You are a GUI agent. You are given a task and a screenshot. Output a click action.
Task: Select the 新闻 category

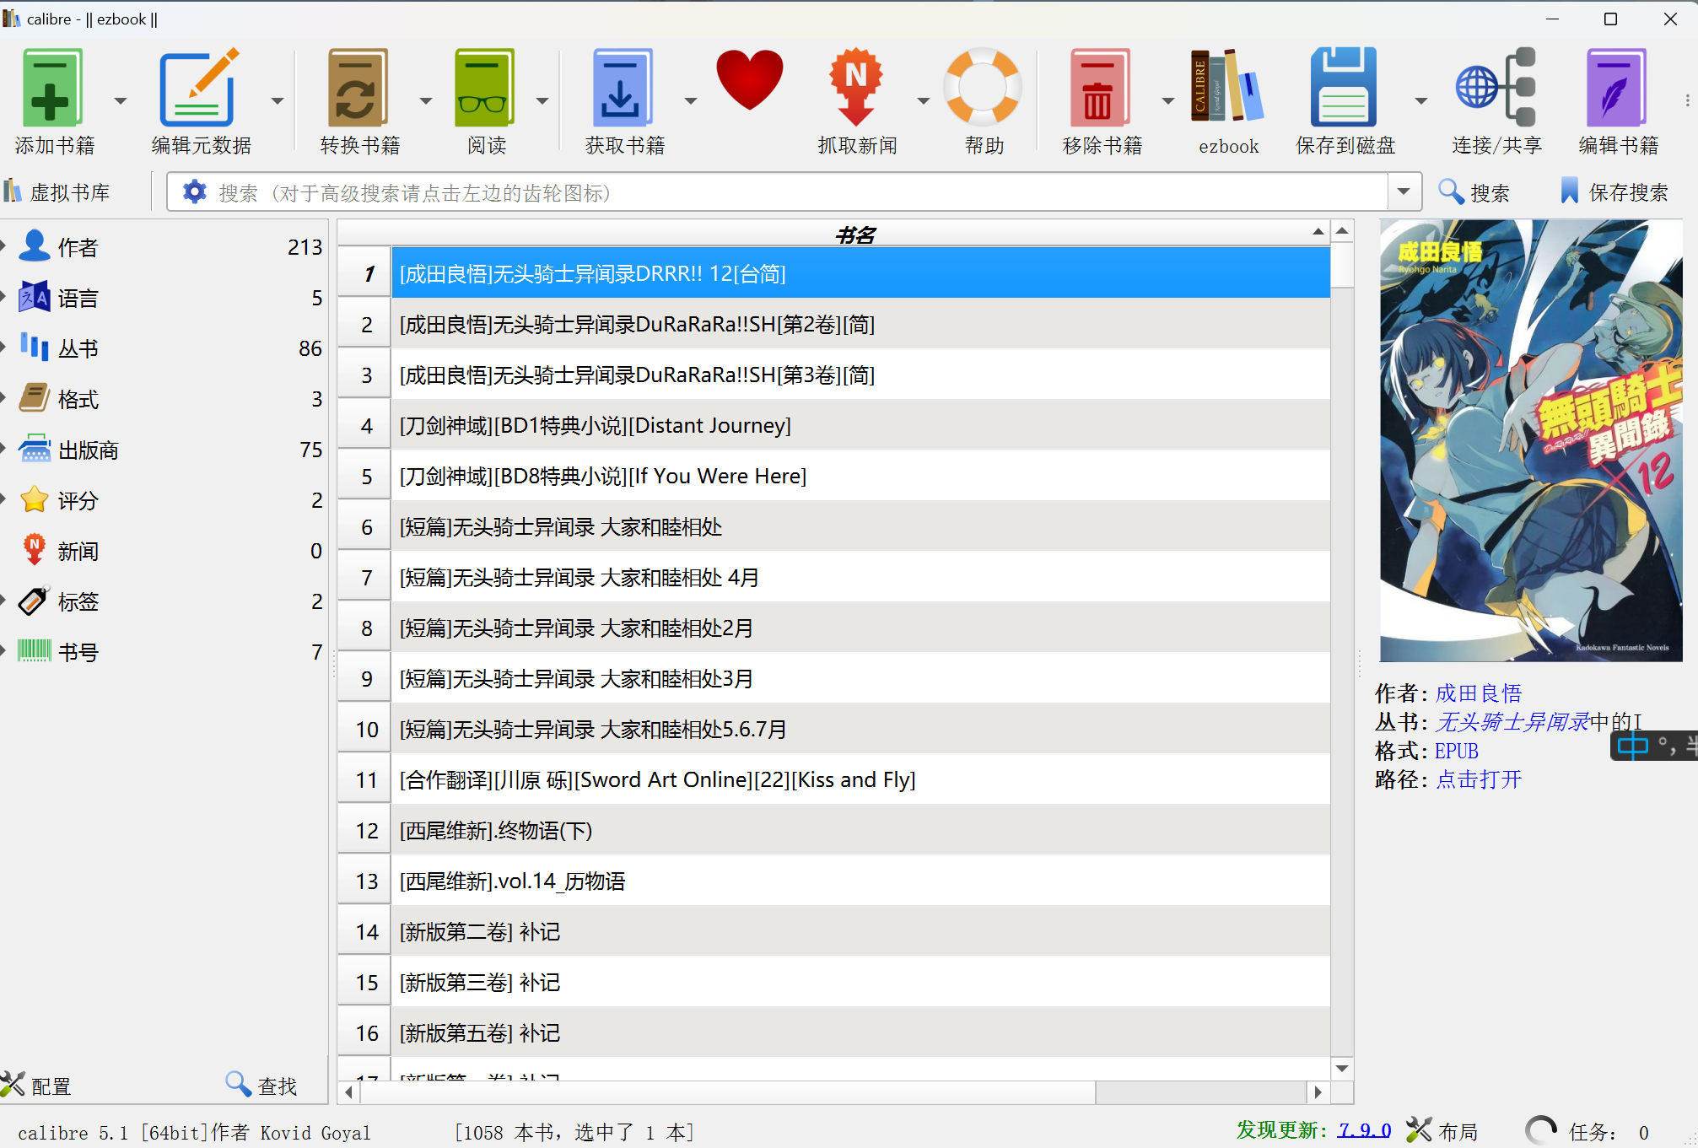(x=164, y=551)
